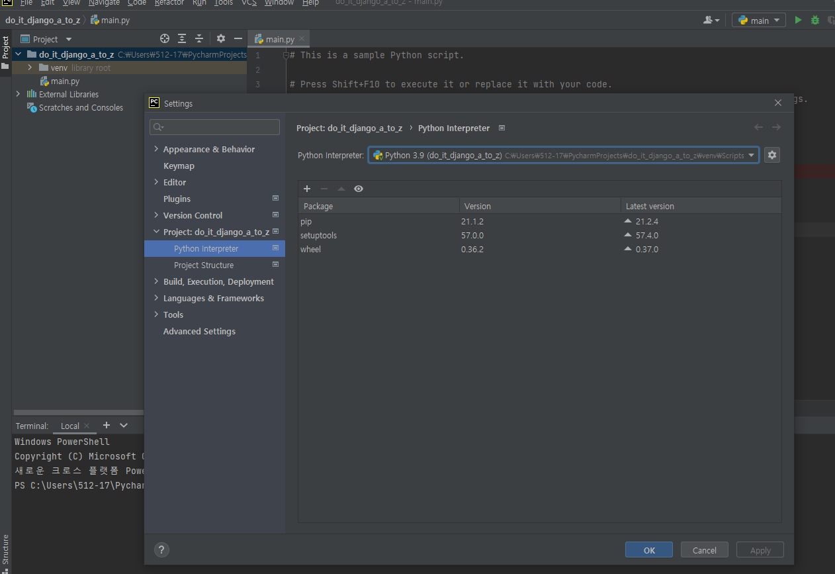Image resolution: width=835 pixels, height=574 pixels.
Task: Click Project breadcrumb link in Settings header
Action: click(349, 128)
